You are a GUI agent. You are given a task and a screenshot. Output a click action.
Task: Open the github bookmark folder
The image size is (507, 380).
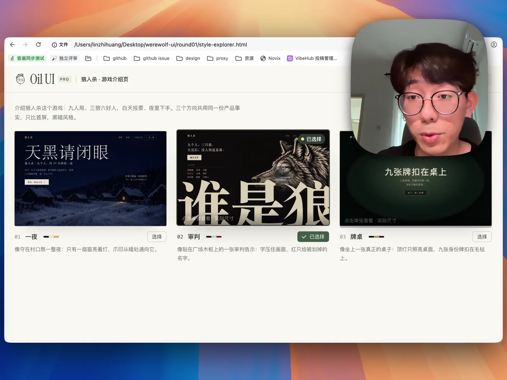[115, 58]
